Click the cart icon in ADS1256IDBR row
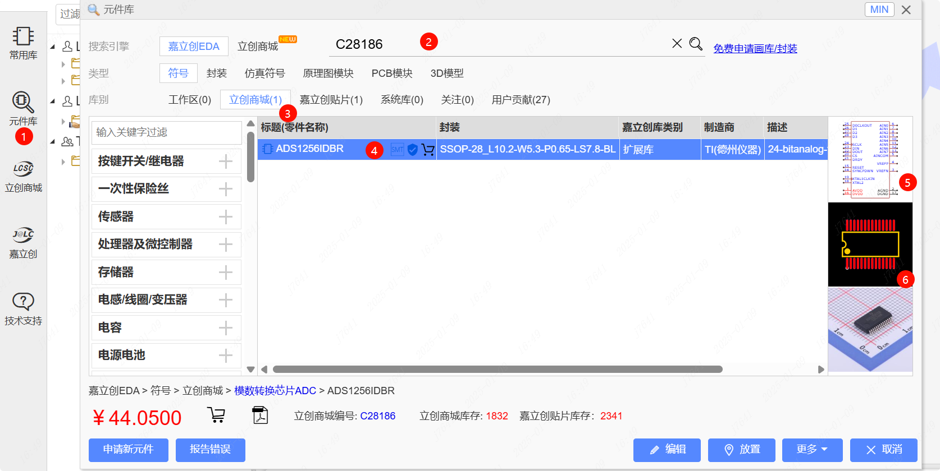 point(428,150)
